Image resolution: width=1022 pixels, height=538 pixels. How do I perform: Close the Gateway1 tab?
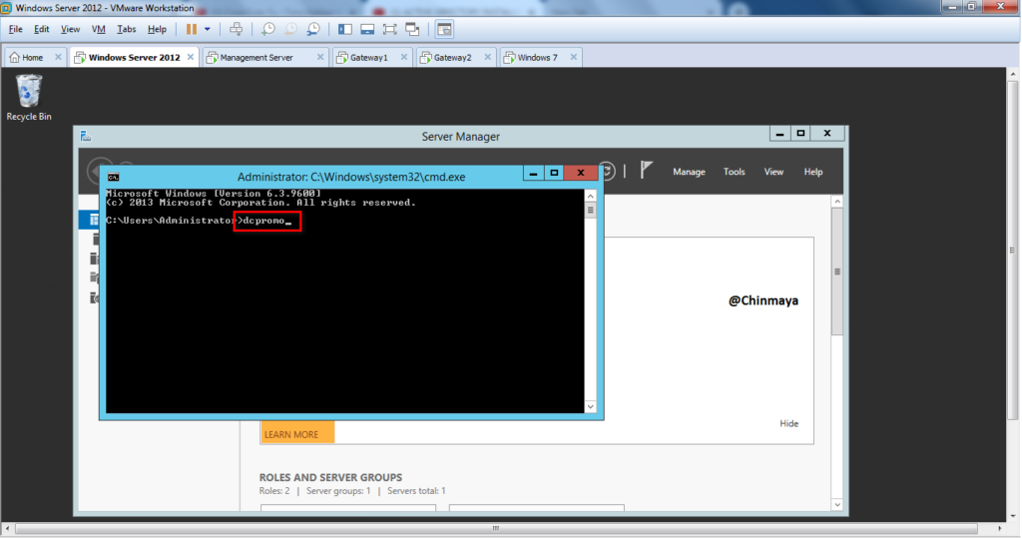point(404,57)
